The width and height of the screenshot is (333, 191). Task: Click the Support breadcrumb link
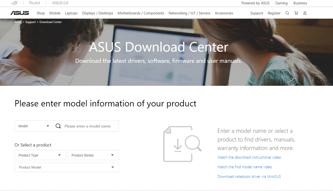[30, 22]
